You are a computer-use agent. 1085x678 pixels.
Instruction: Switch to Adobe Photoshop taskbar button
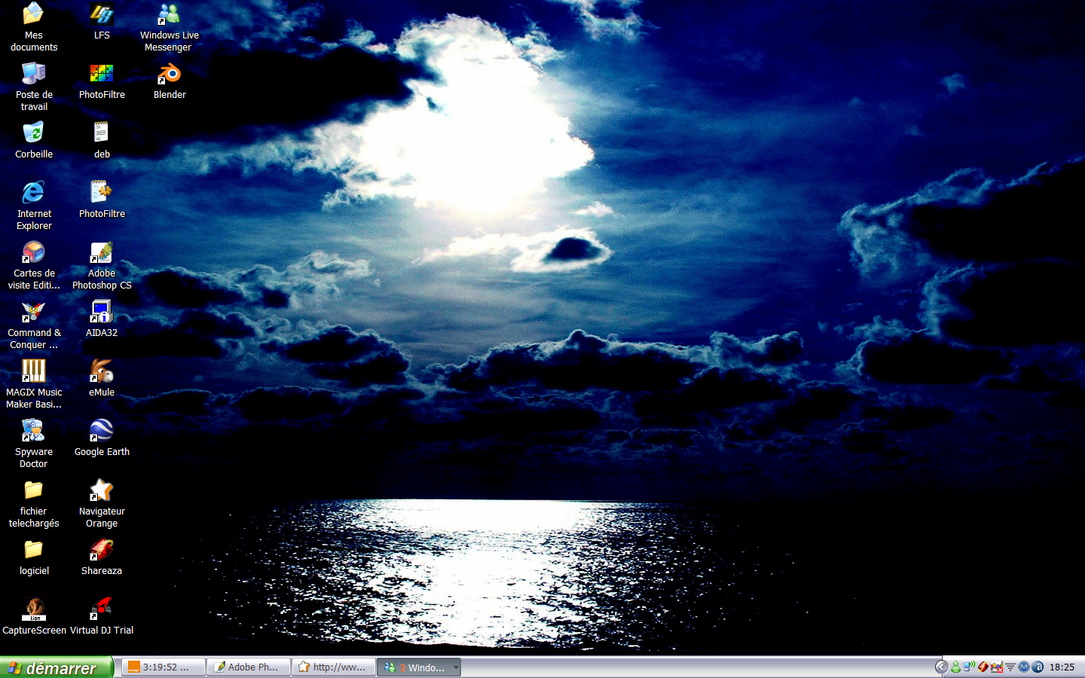click(249, 667)
